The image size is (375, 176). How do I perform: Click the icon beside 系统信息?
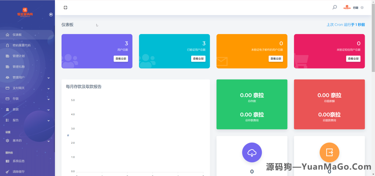[7, 161]
